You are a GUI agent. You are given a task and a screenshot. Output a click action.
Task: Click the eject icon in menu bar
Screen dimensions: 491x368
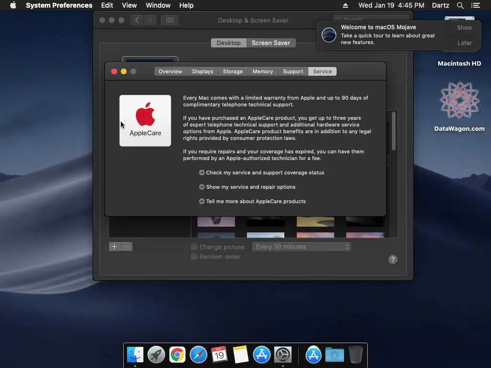point(345,5)
